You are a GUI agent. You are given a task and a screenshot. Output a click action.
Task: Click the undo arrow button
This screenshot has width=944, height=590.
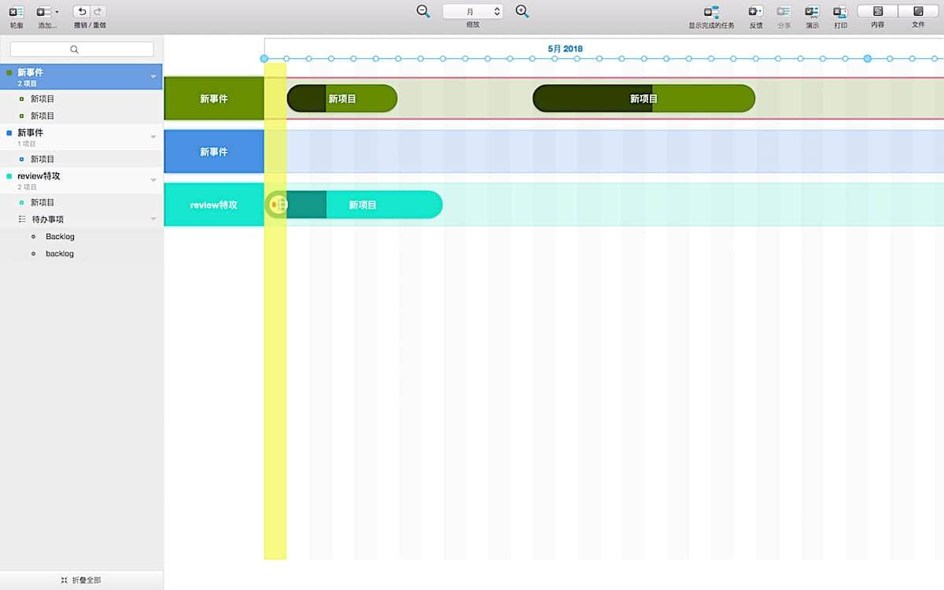pos(82,12)
